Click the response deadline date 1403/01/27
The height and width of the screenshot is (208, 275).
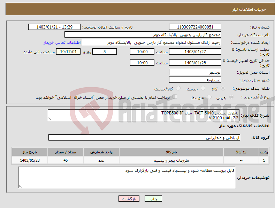(195, 51)
